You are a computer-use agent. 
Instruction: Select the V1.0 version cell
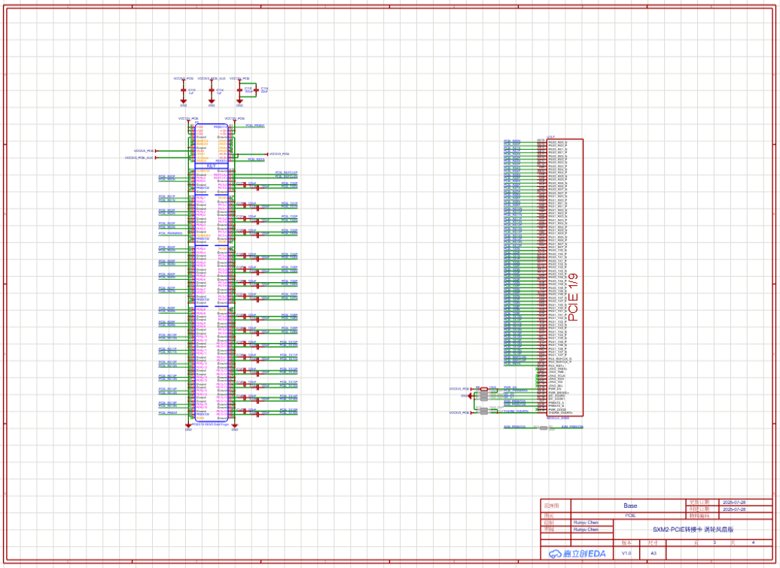click(626, 553)
